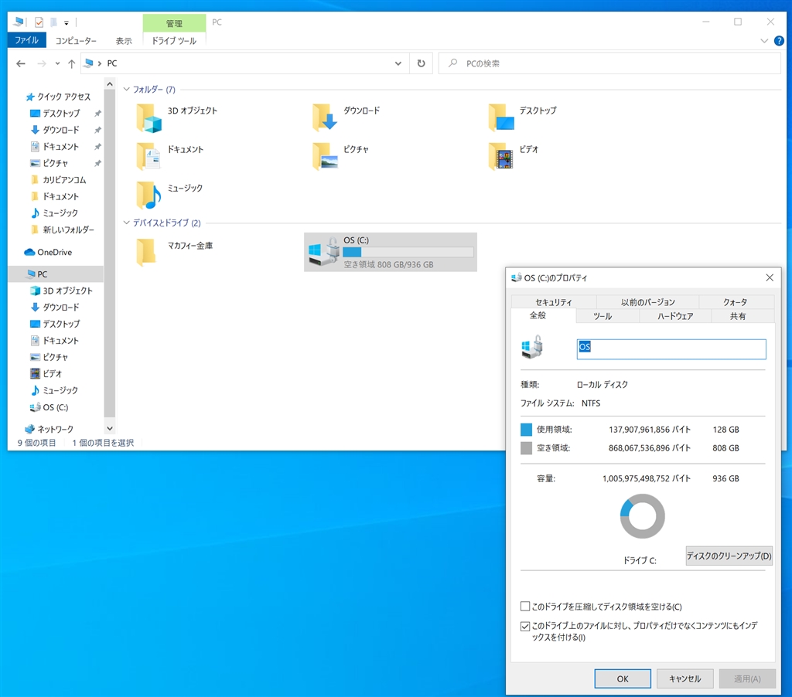Switch to ハードウェア tab

pos(675,316)
